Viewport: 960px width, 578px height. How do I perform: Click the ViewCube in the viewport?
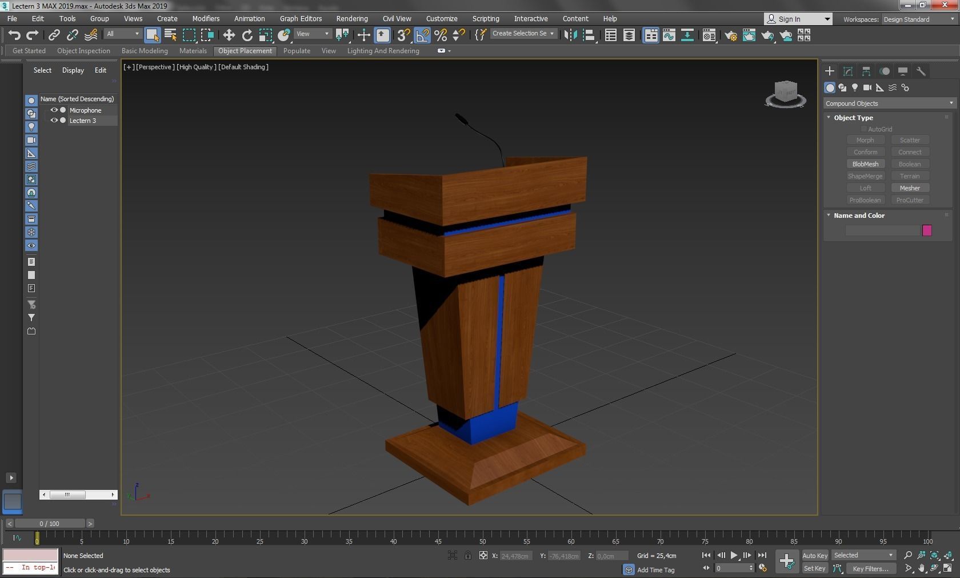coord(786,93)
